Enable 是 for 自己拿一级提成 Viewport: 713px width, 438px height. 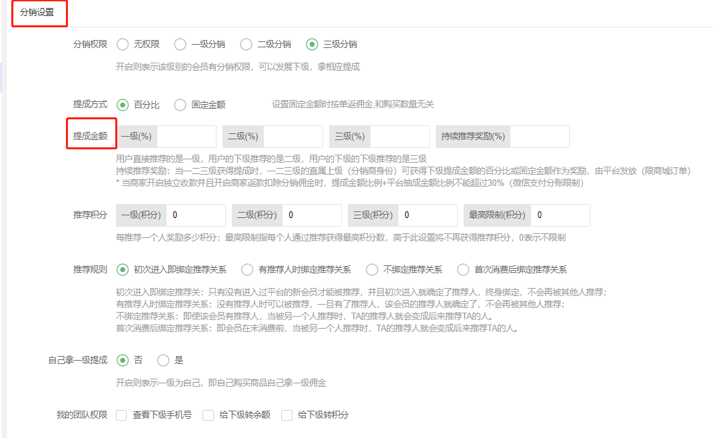tap(163, 360)
